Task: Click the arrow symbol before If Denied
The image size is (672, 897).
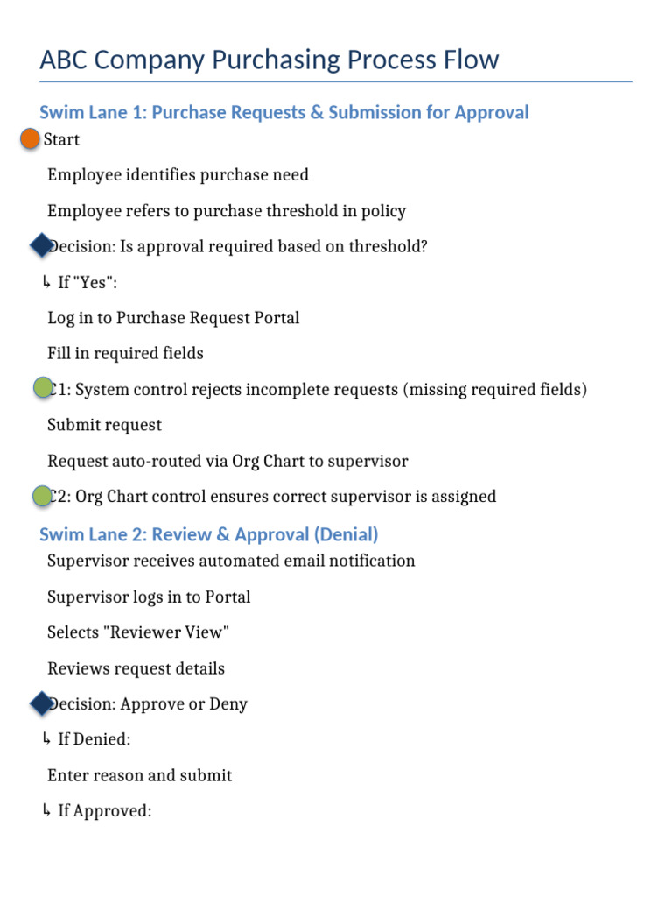Action: coord(45,739)
